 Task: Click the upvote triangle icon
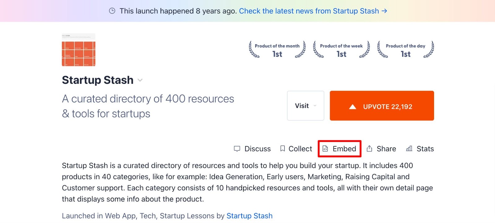pyautogui.click(x=352, y=107)
